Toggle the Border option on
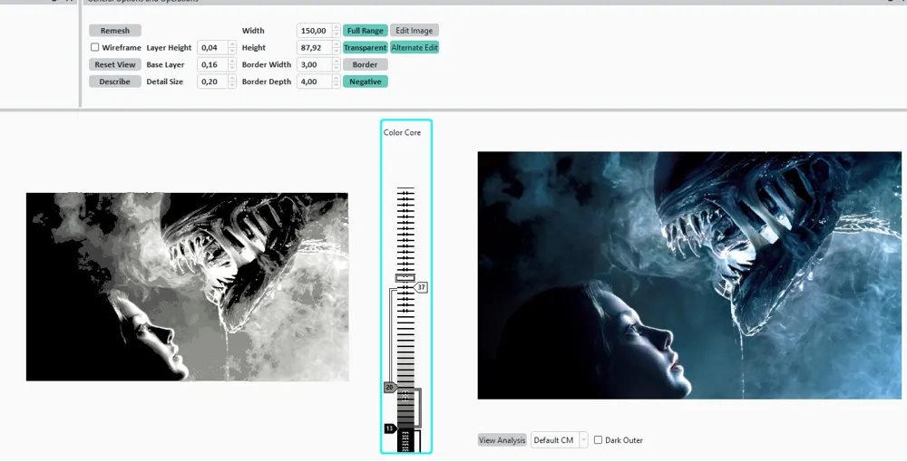Screen dimensions: 907x462 365,64
